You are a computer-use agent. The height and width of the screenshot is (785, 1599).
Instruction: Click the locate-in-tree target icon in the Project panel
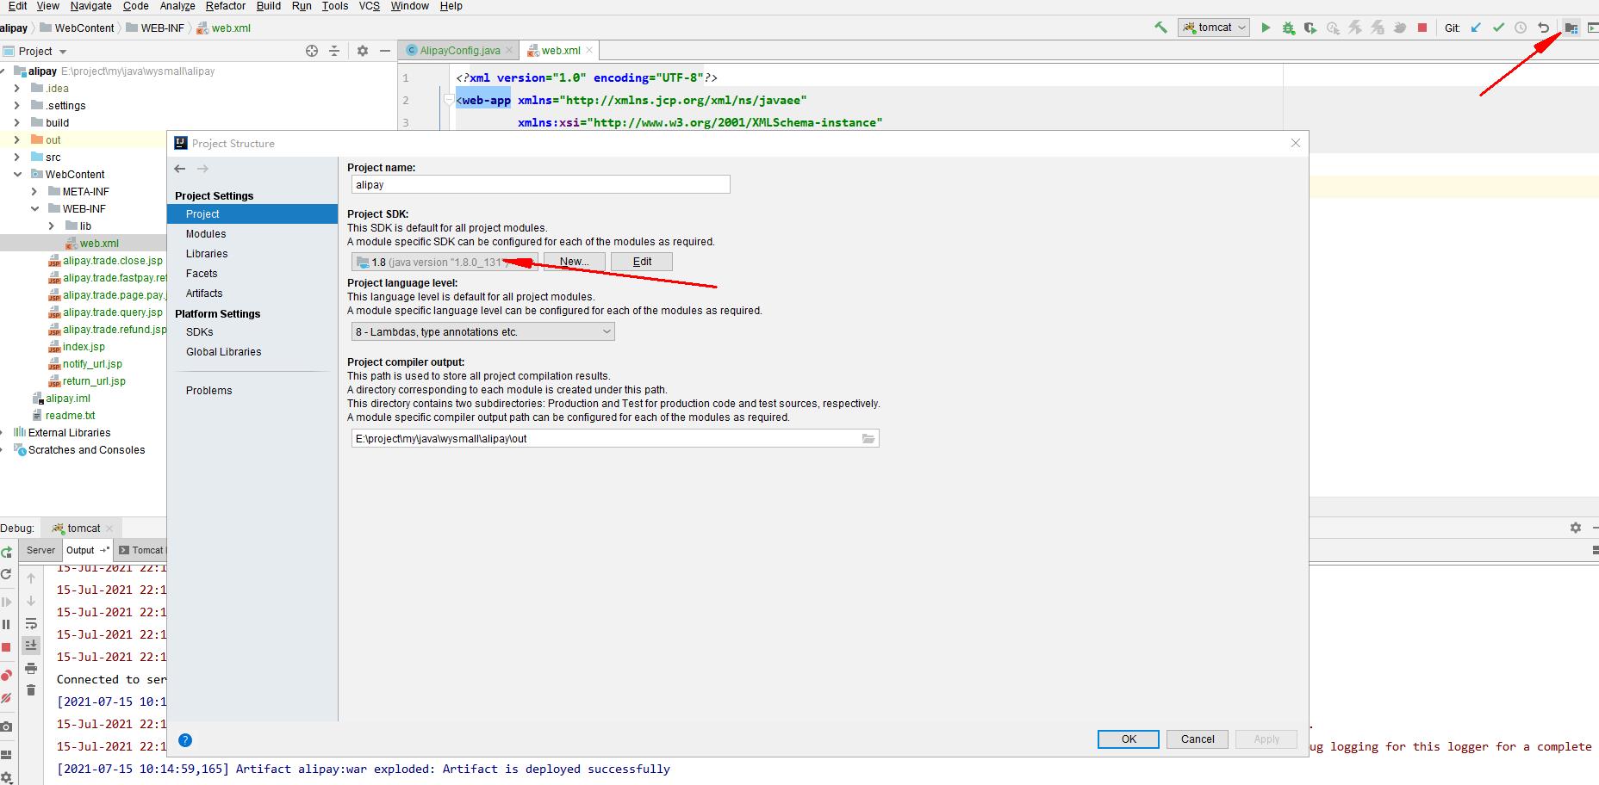[312, 51]
